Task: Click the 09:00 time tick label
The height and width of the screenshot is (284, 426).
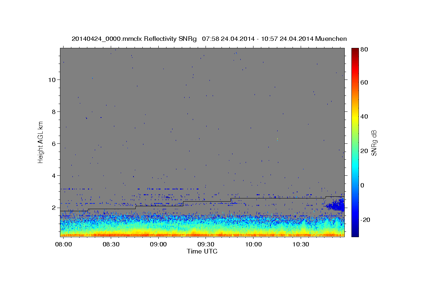Action: click(158, 244)
